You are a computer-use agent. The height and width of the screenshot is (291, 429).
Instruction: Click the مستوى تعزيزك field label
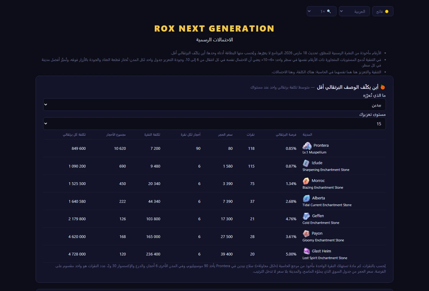click(372, 114)
